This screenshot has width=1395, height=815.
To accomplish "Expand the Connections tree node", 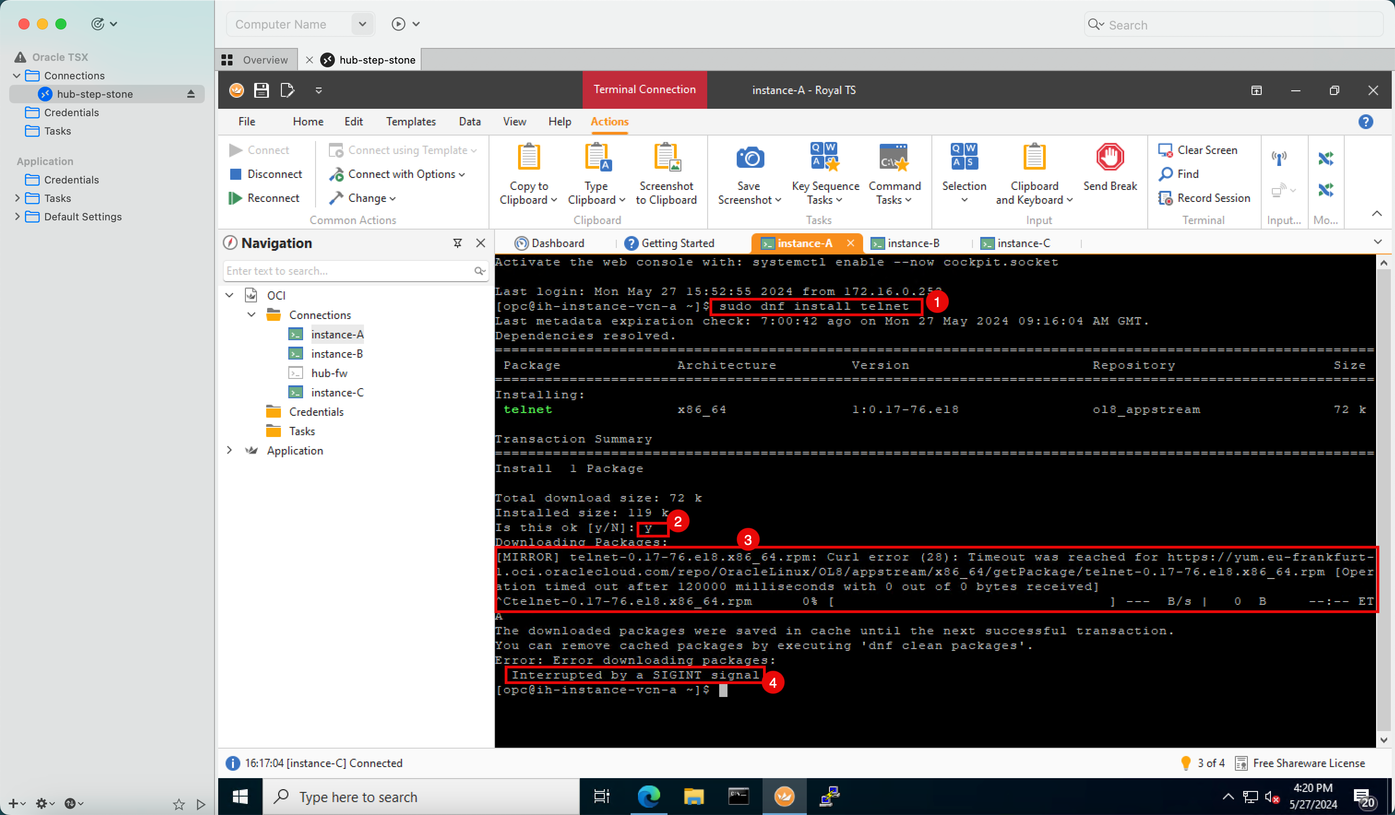I will (250, 314).
